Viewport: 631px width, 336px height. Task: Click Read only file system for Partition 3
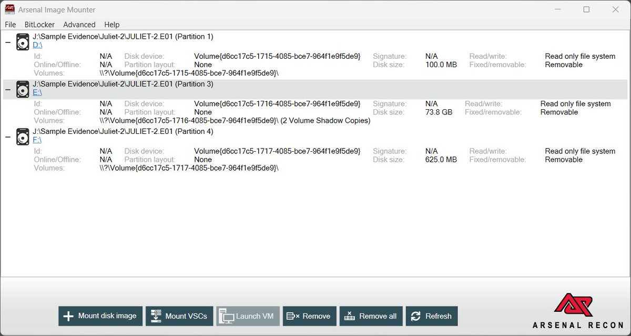coord(576,103)
